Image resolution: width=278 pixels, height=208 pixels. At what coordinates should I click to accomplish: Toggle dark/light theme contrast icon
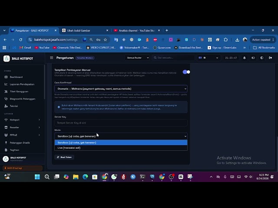tap(261, 58)
